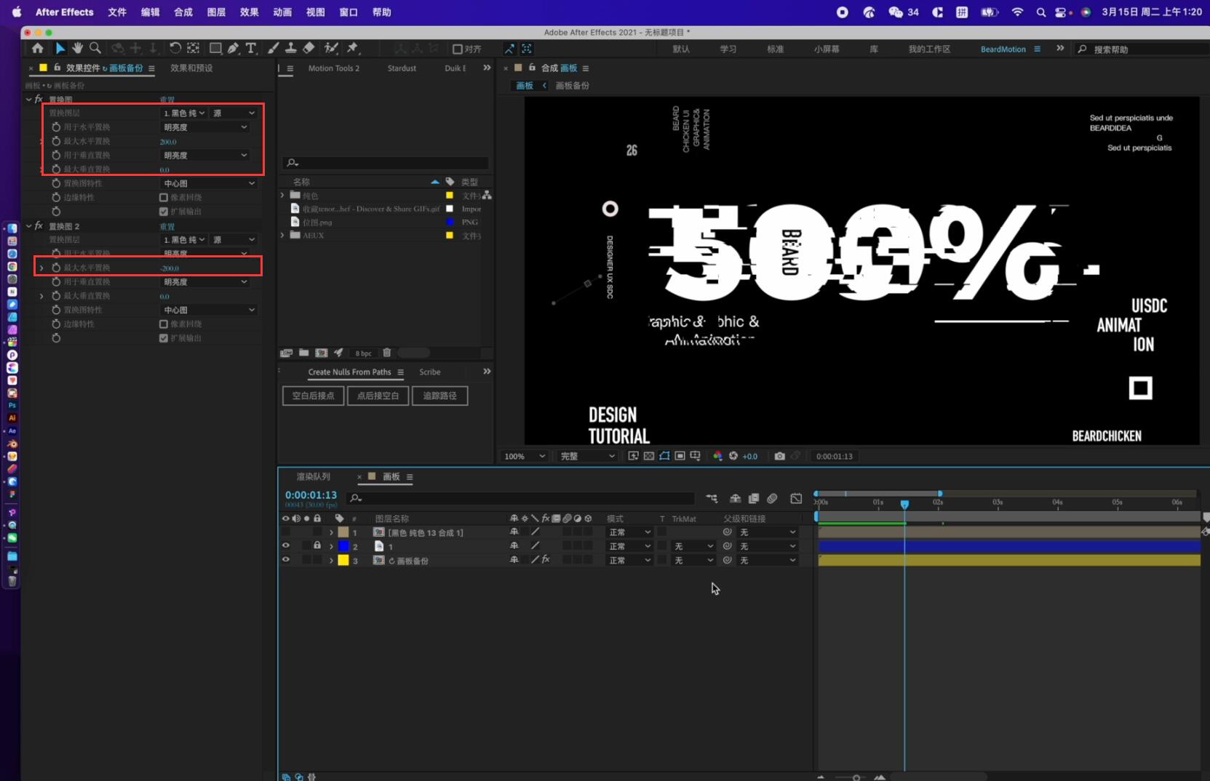Click the region of interest icon

tap(680, 456)
